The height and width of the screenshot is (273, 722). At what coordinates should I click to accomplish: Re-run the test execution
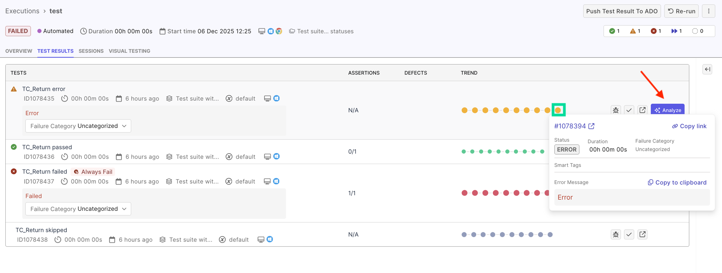point(681,11)
